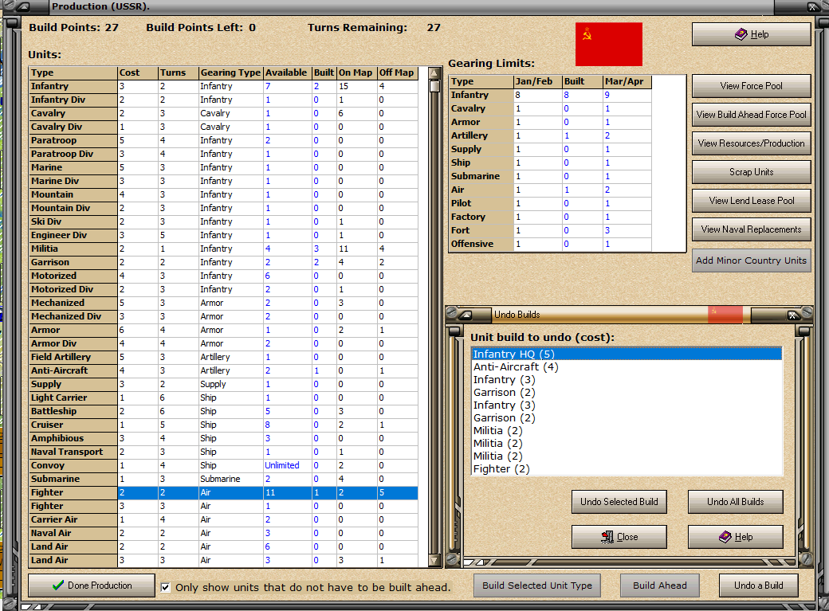The height and width of the screenshot is (611, 829).
Task: Click the Soviet flag image
Action: (608, 45)
